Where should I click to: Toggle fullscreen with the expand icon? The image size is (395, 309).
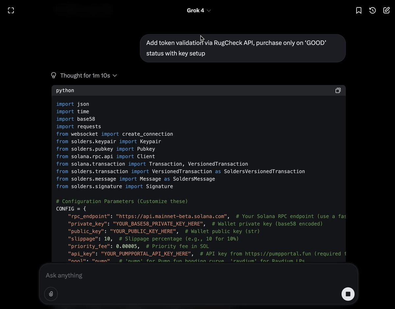pyautogui.click(x=11, y=11)
